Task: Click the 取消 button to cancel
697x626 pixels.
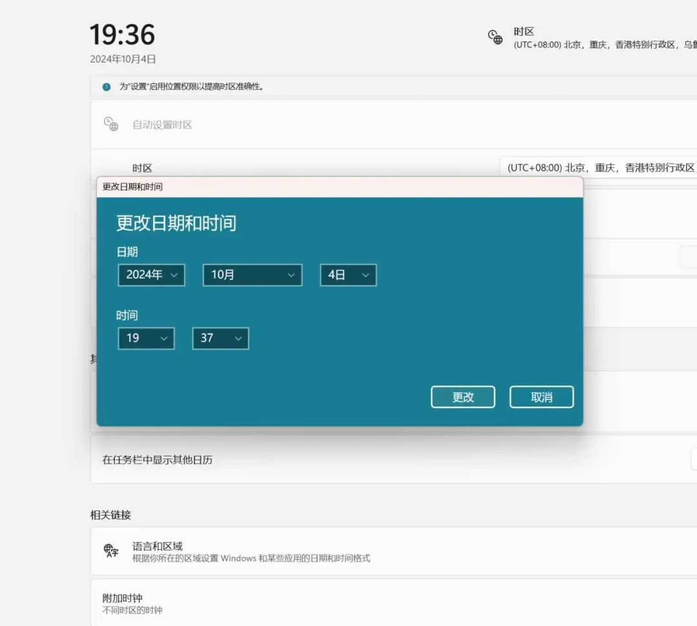Action: tap(541, 397)
